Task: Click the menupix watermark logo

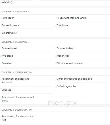Action: click(62, 103)
